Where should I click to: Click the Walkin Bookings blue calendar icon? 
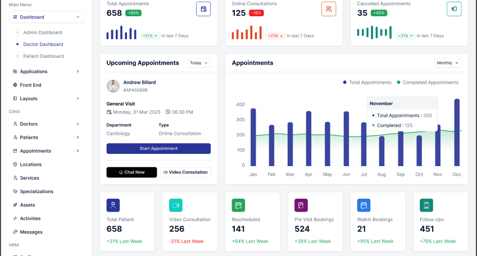[364, 205]
